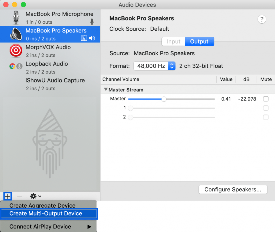Open the 48,000 Hz format dropdown
The height and width of the screenshot is (232, 275).
click(154, 66)
